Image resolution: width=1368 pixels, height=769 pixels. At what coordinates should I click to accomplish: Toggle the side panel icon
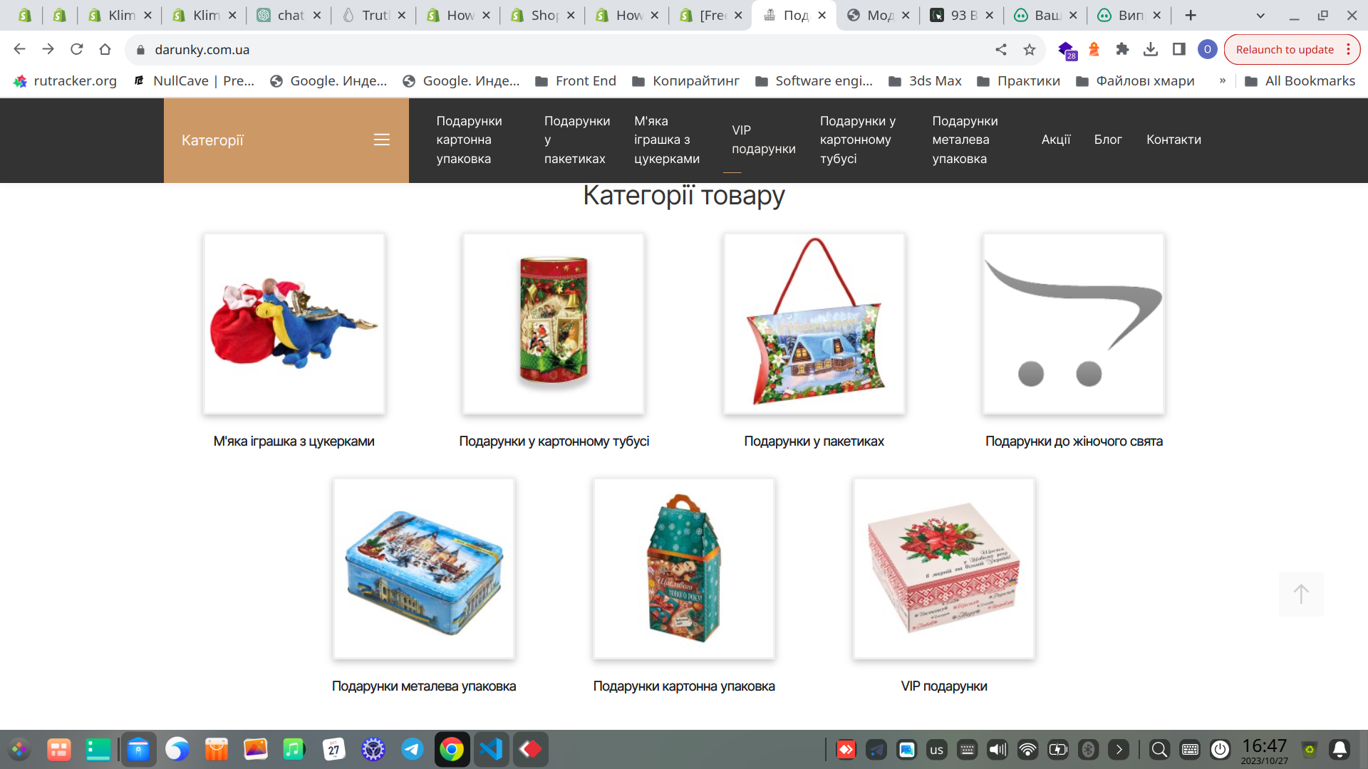(1178, 49)
